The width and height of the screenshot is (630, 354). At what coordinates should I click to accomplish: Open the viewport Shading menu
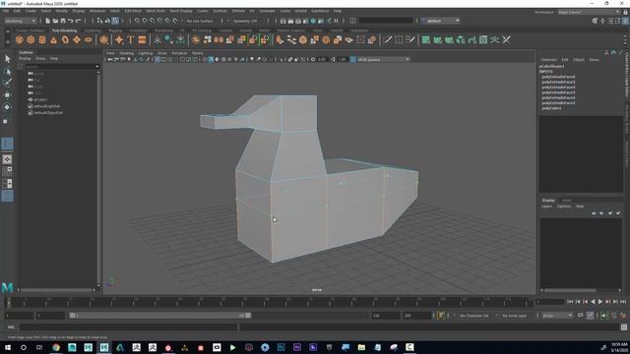127,53
